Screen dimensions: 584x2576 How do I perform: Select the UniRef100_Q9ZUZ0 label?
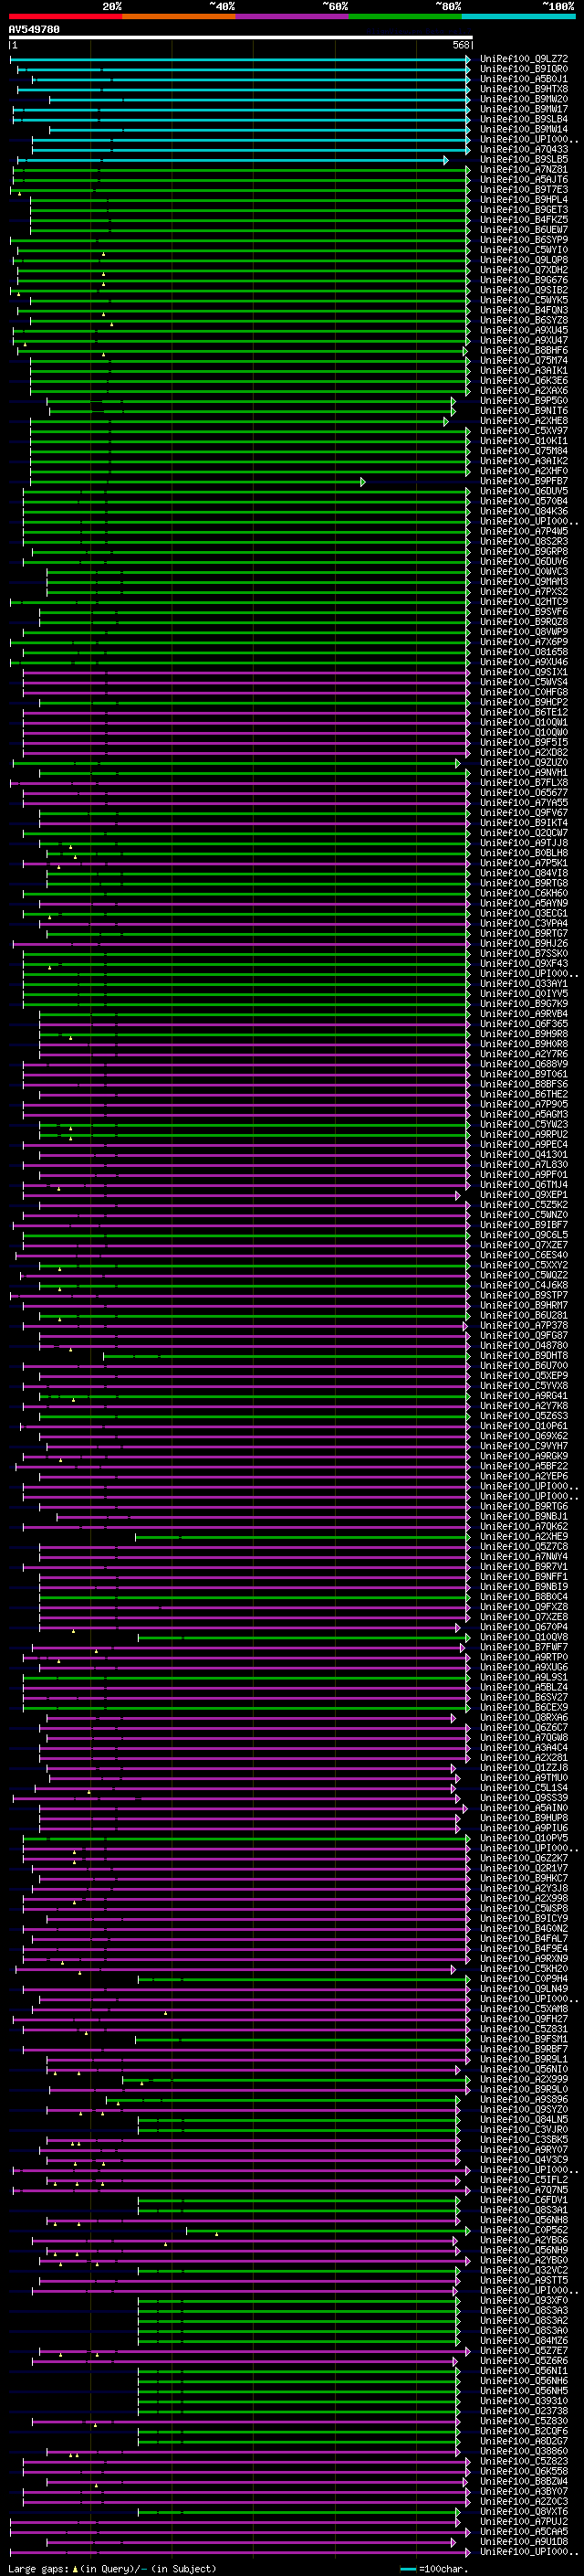point(524,762)
